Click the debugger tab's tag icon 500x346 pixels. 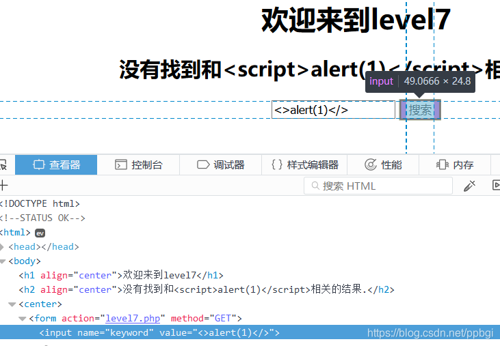203,164
